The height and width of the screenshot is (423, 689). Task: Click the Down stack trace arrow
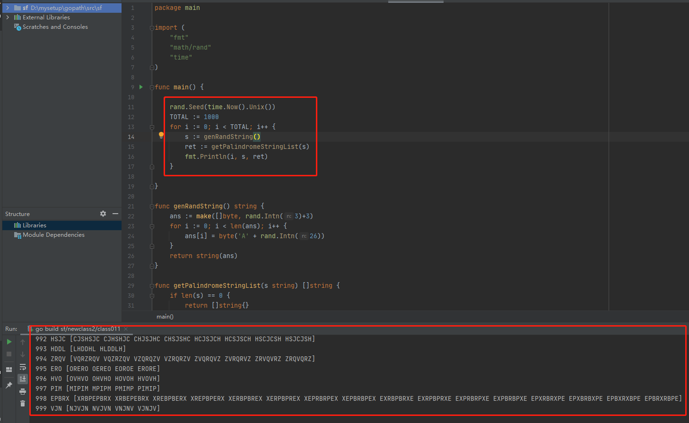click(x=23, y=354)
